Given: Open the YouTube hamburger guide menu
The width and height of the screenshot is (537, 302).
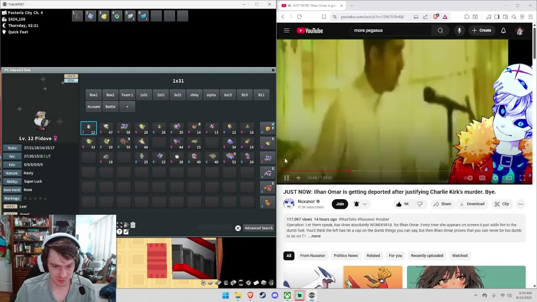Looking at the screenshot, I should tap(287, 31).
